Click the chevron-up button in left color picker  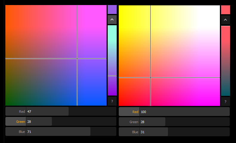pos(112,20)
